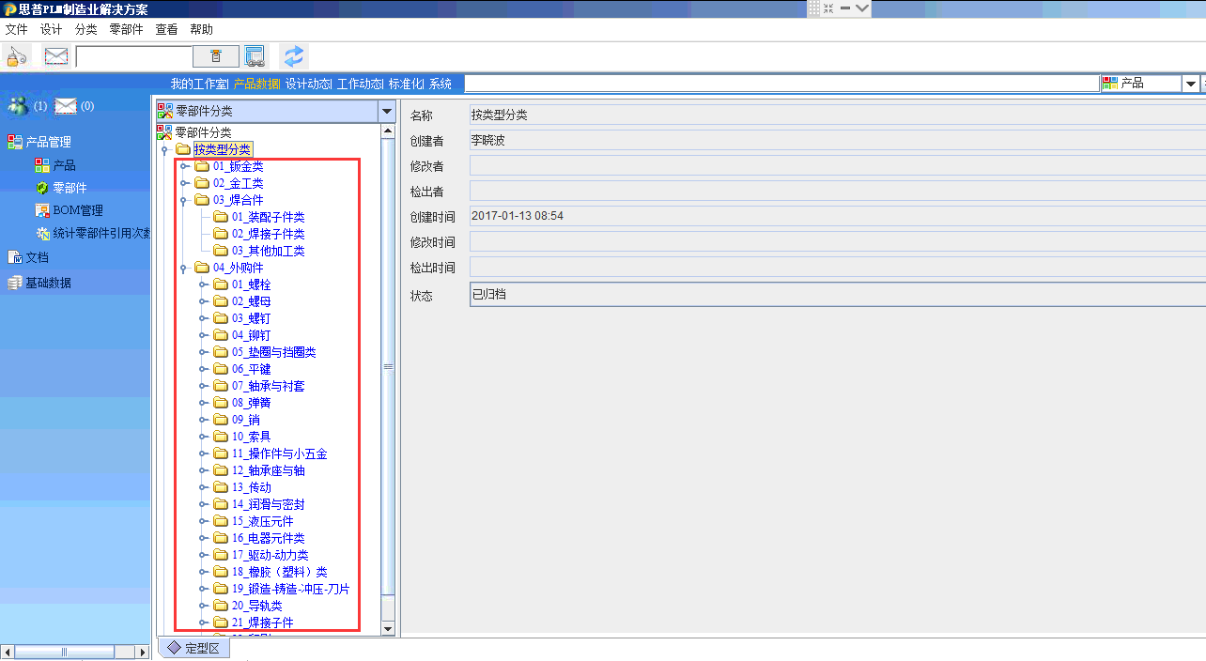
Task: Expand the 01_钣金类 tree node
Action: pyautogui.click(x=185, y=166)
